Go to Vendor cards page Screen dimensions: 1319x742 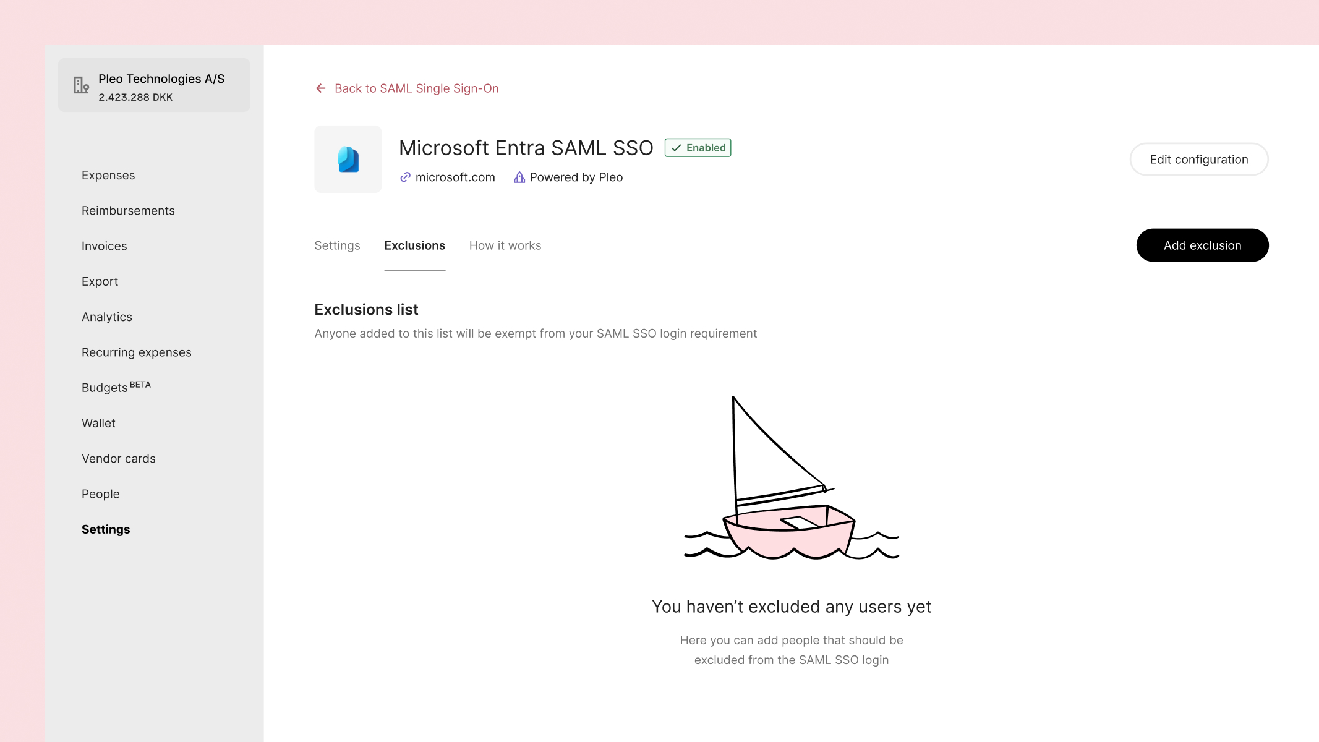pyautogui.click(x=119, y=459)
